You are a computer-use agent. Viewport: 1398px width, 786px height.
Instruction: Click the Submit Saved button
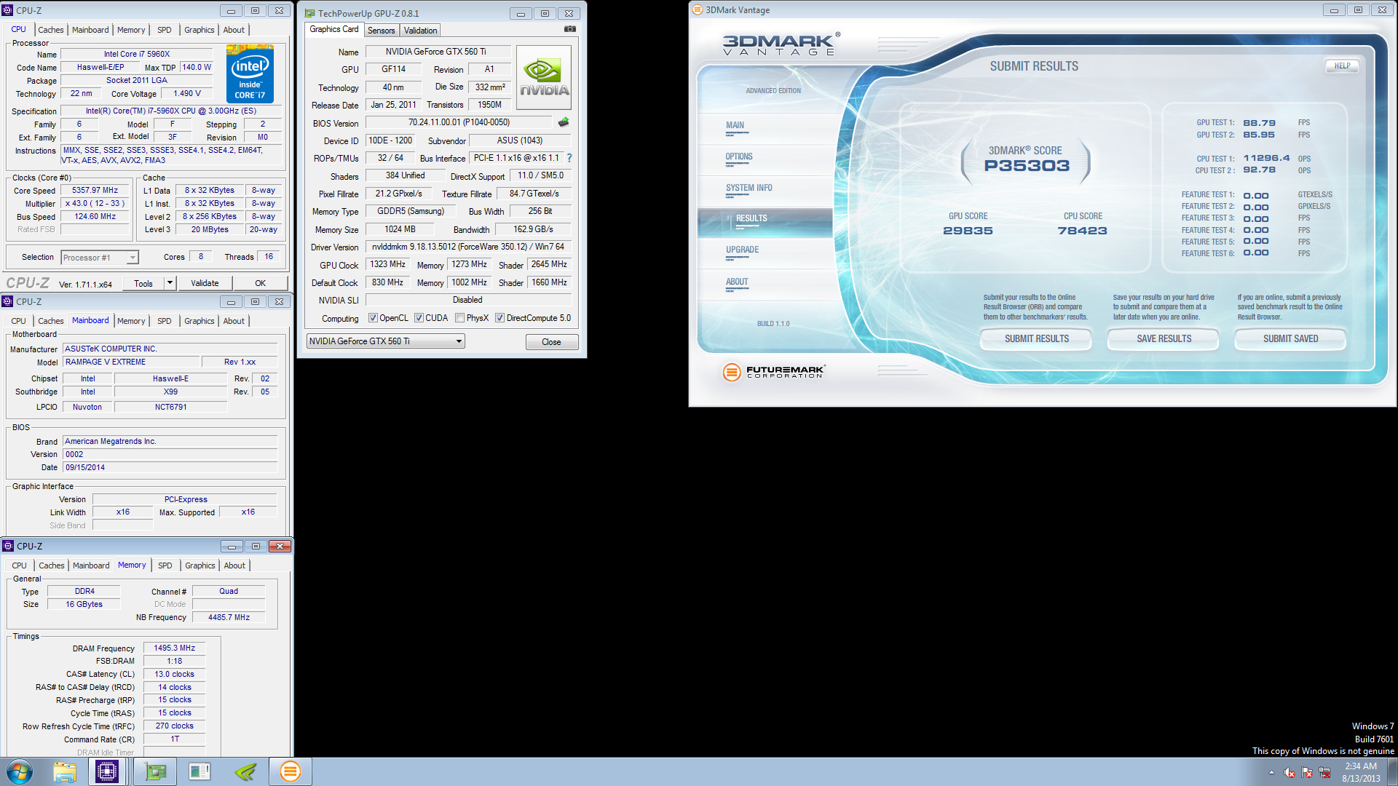(x=1290, y=339)
